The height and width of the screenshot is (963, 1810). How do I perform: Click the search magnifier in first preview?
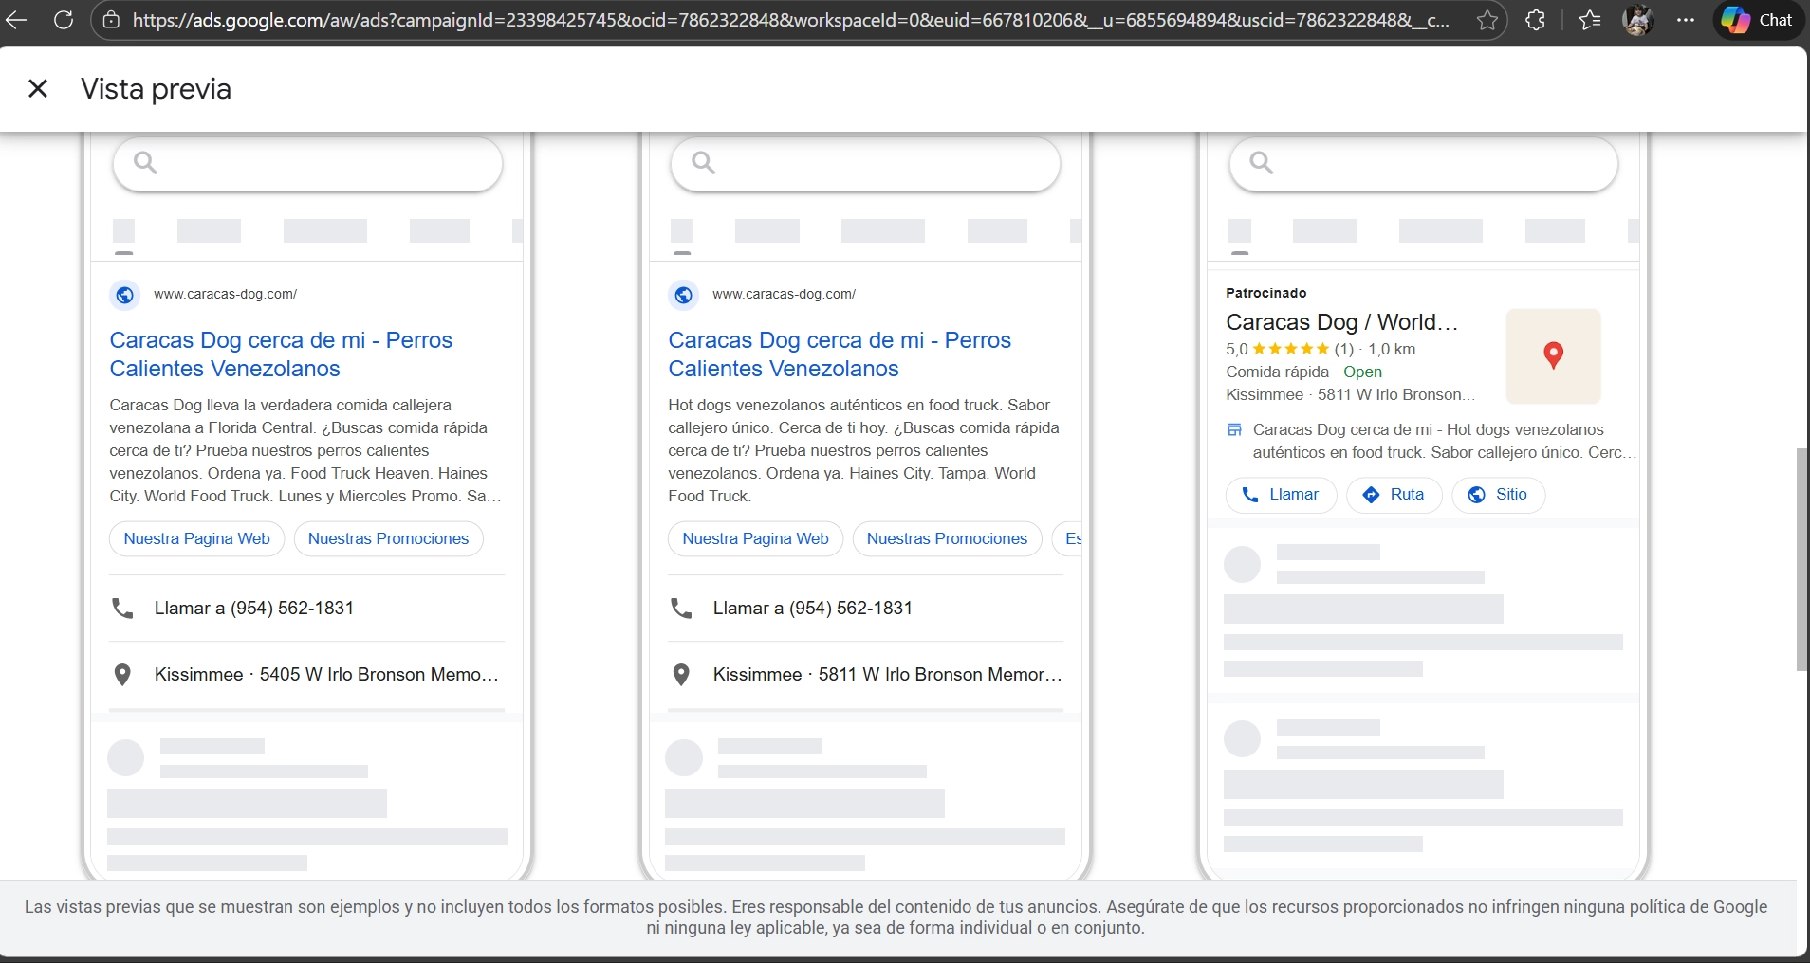[x=143, y=163]
